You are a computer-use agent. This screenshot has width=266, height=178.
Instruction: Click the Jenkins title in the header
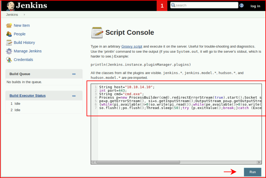pos(31,5)
